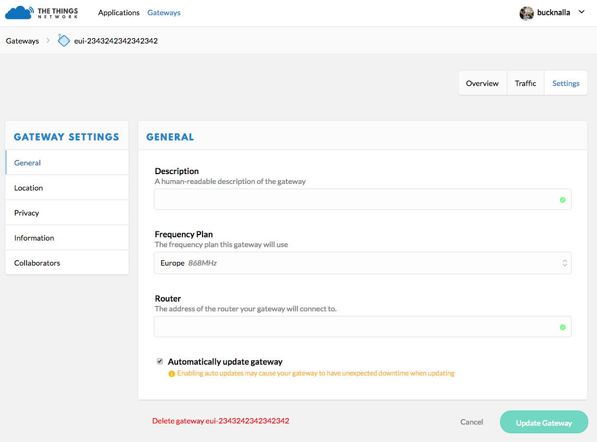Viewport: 597px width, 442px height.
Task: Click Cancel to discard changes
Action: point(471,422)
